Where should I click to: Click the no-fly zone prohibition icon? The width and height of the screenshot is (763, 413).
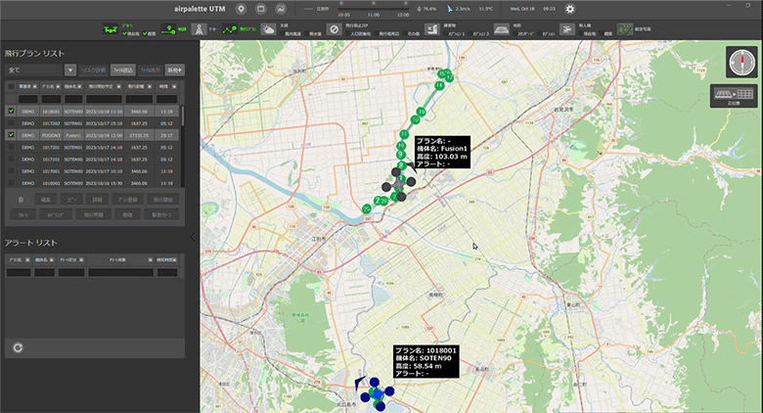tap(334, 30)
